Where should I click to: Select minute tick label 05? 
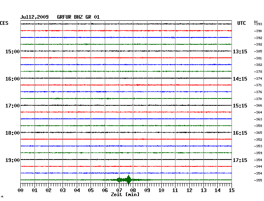pos(91,190)
